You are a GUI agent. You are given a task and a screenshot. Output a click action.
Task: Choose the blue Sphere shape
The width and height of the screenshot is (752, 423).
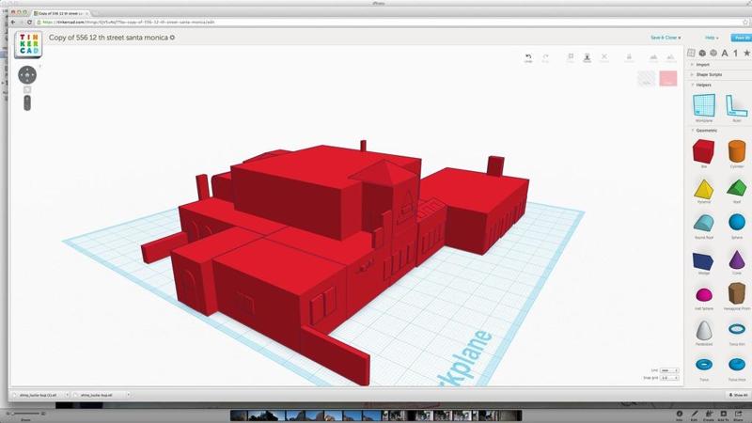pos(736,224)
